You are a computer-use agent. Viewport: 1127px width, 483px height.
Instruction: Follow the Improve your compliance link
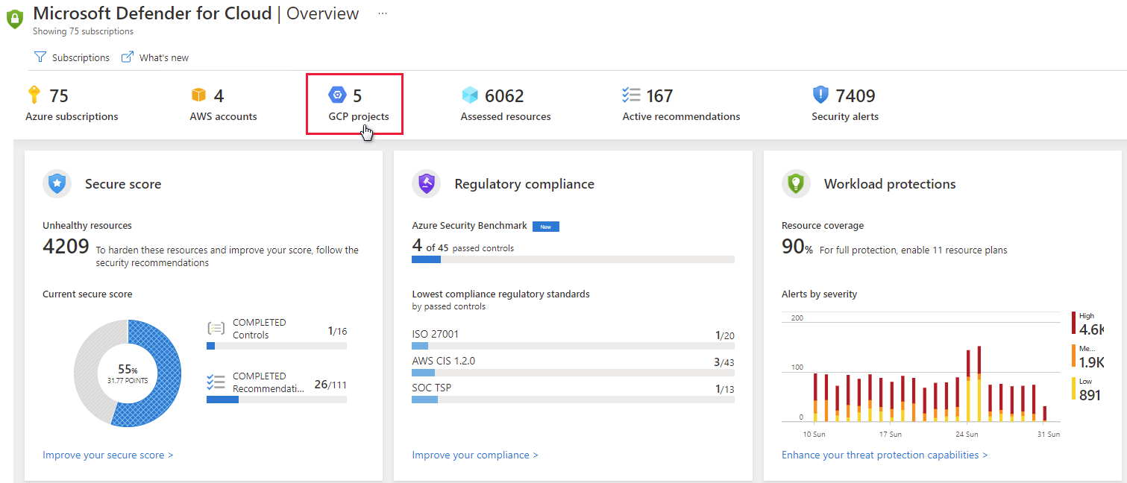tap(474, 455)
